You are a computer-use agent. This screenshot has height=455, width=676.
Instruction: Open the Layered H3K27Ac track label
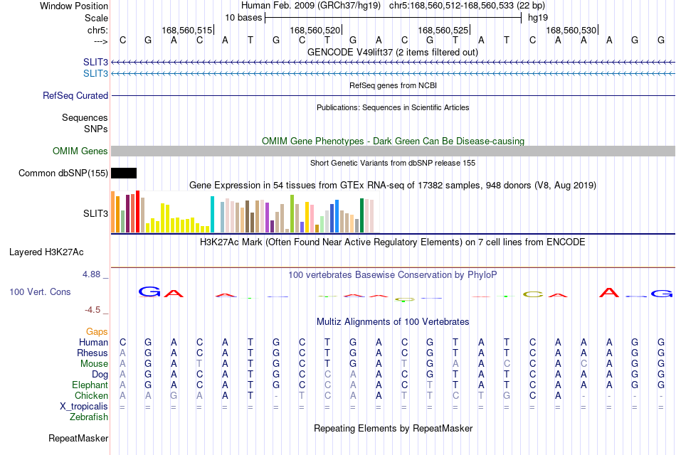coord(46,252)
